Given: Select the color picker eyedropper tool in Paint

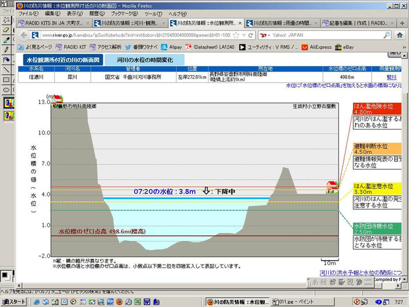Looking at the screenshot, I should click(x=6, y=40).
